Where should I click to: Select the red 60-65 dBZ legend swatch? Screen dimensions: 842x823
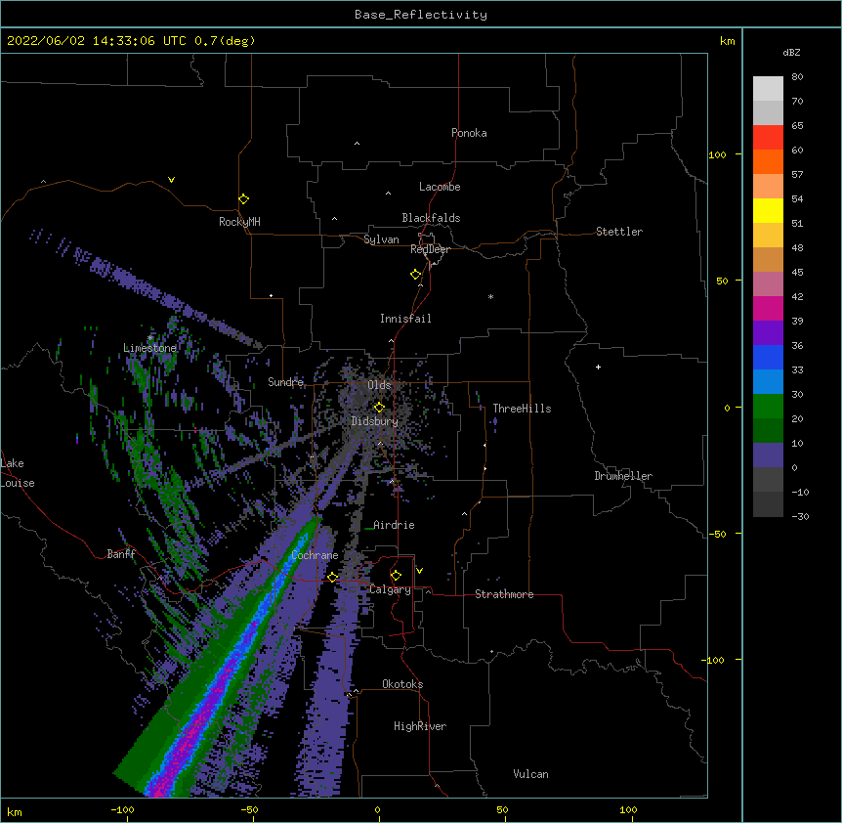pyautogui.click(x=768, y=138)
